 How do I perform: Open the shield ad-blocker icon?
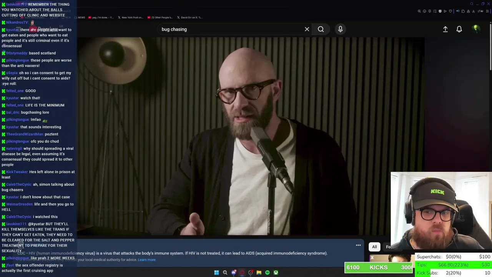pos(440,11)
